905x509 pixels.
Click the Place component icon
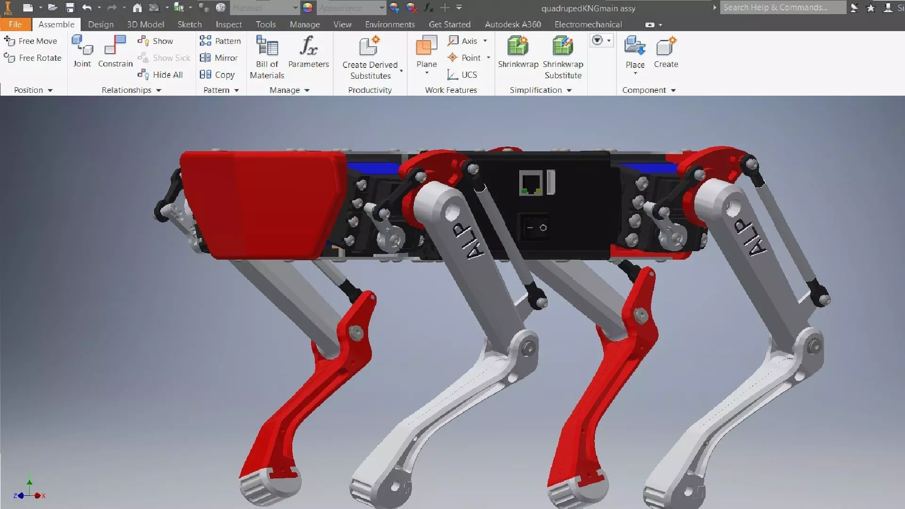[634, 46]
